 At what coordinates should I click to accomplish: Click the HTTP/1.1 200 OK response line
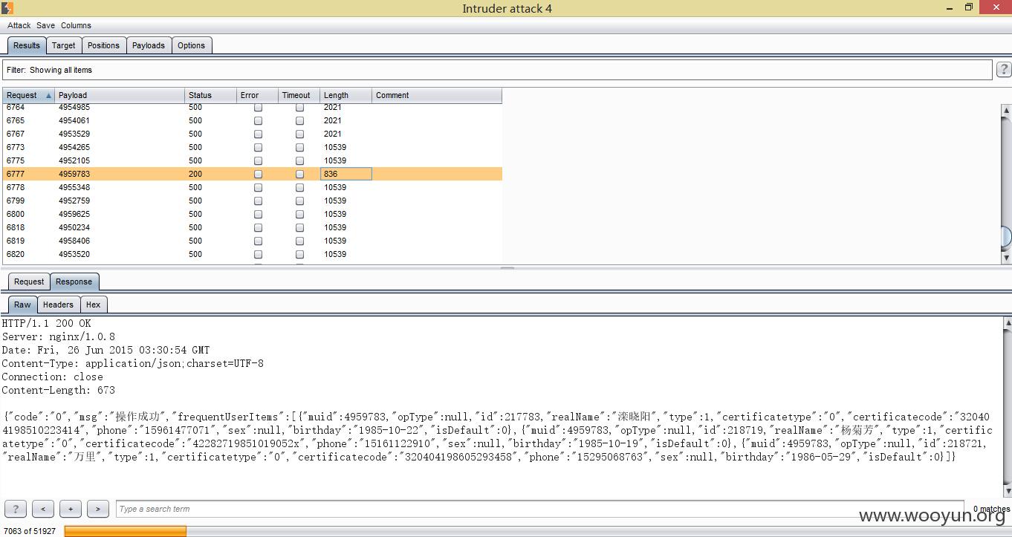click(47, 323)
